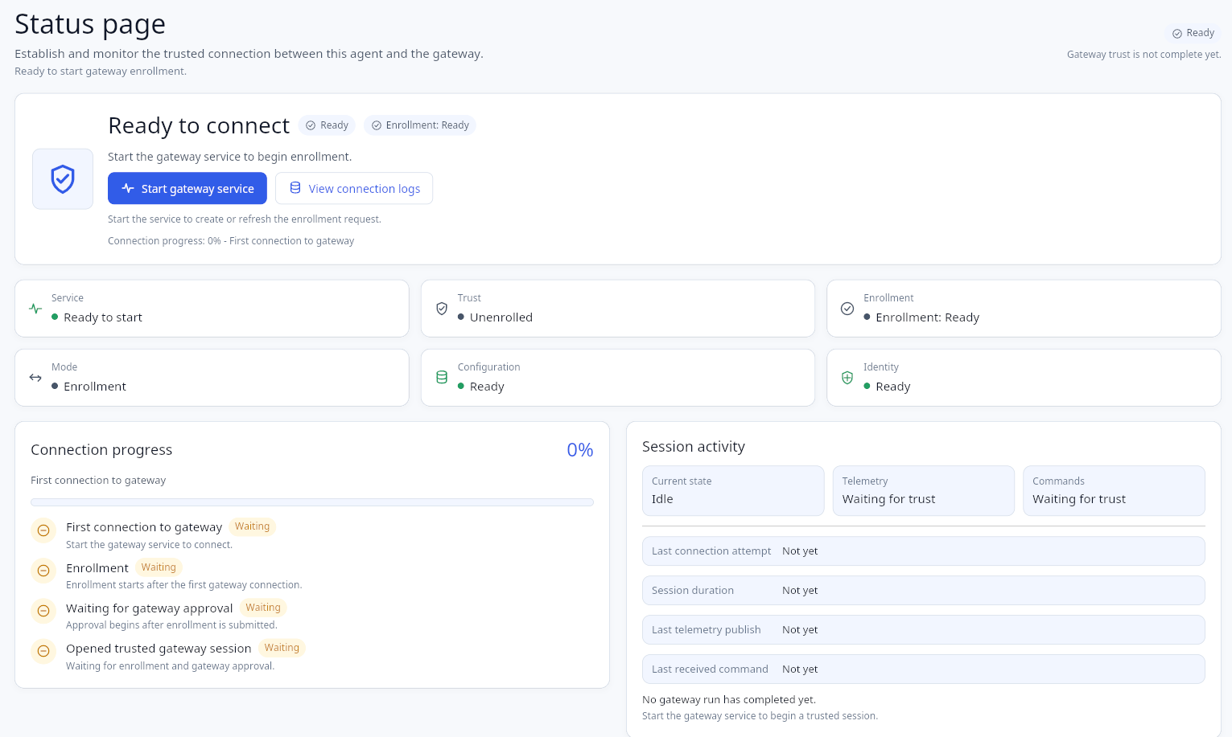This screenshot has height=737, width=1232.
Task: Click the Session activity heading
Action: (694, 447)
